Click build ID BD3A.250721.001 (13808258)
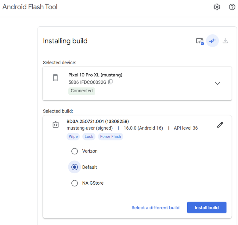The width and height of the screenshot is (238, 225). click(98, 121)
